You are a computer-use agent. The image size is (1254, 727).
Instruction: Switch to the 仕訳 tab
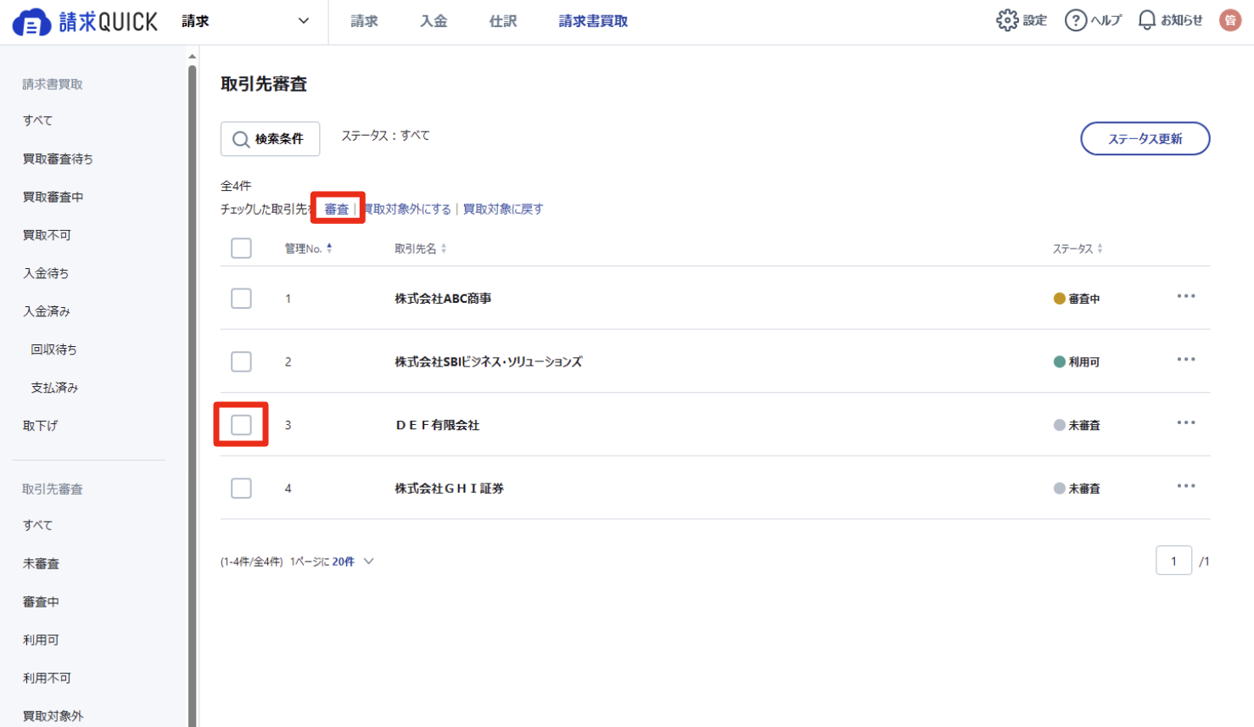coord(503,21)
